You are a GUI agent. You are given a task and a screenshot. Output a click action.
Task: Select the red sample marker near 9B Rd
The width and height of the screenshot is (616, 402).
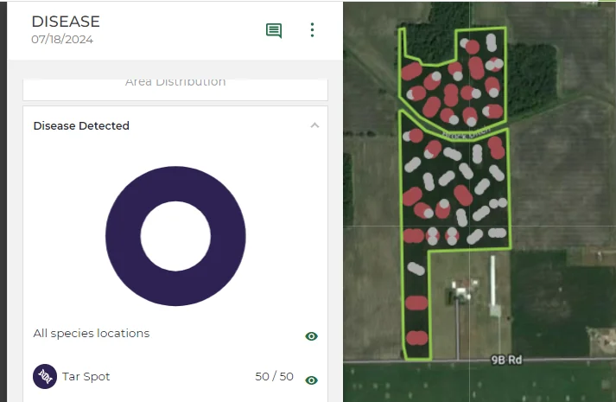point(416,338)
